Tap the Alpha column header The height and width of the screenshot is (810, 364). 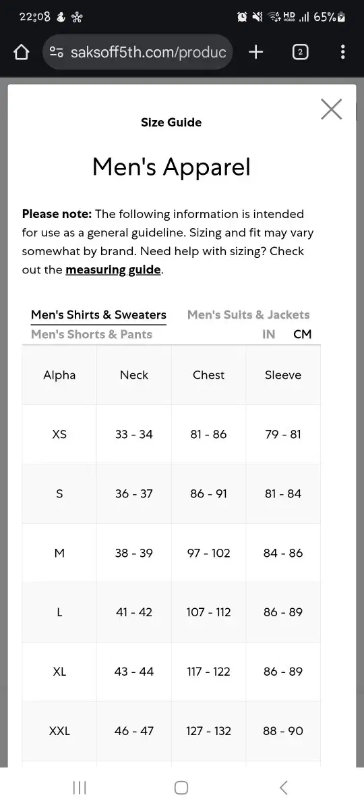pos(59,375)
